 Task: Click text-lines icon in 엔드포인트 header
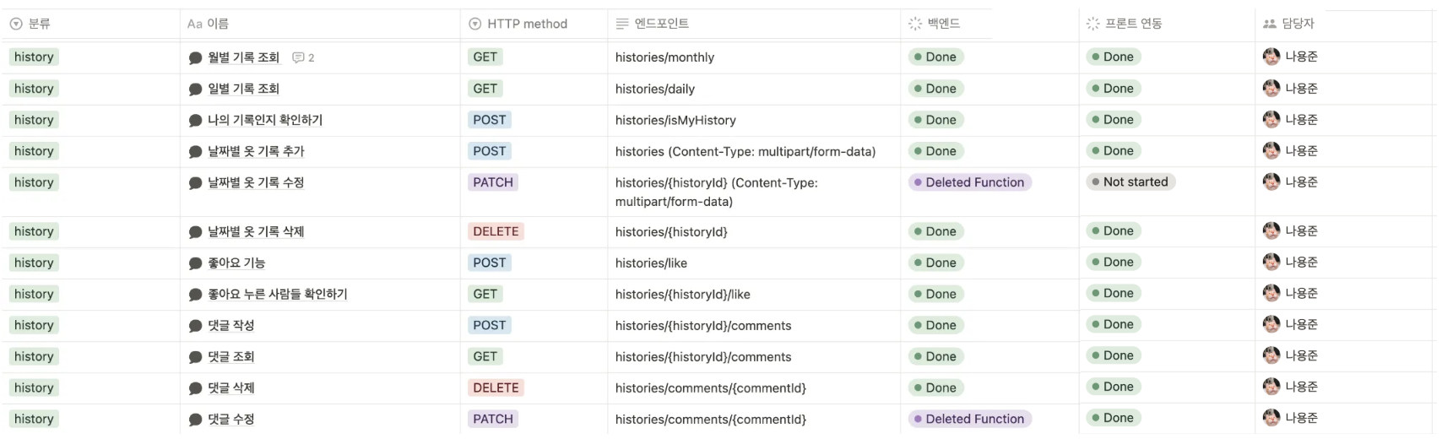tap(622, 24)
